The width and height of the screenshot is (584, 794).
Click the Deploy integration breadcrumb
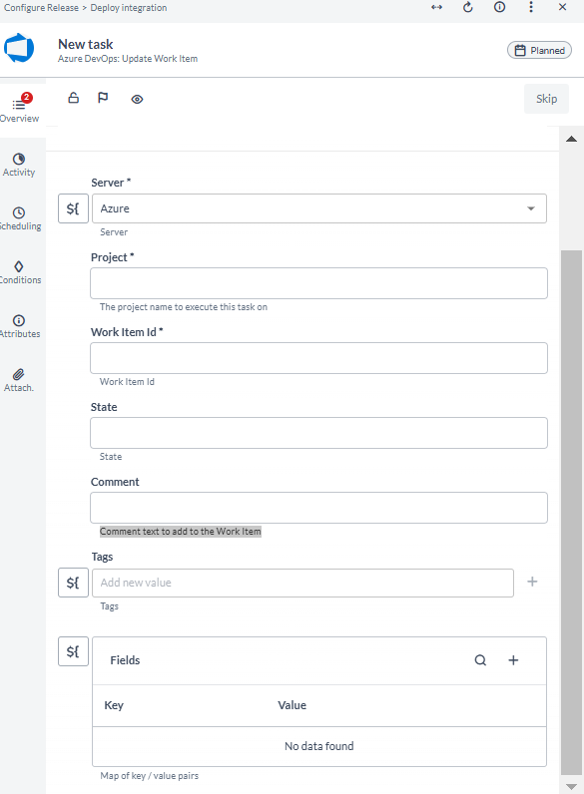(x=129, y=8)
